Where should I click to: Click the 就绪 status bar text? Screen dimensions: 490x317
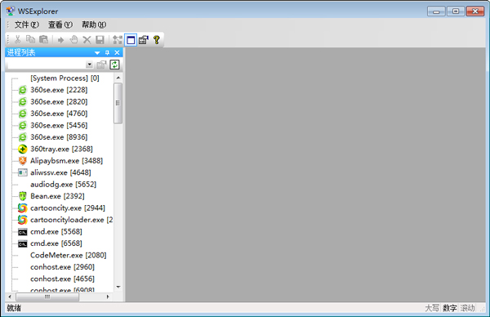[14, 308]
